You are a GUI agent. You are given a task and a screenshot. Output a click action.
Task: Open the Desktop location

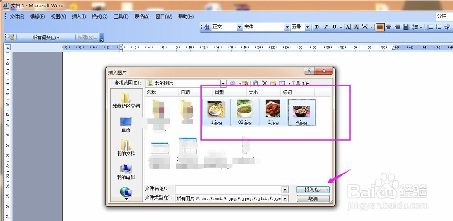126,124
